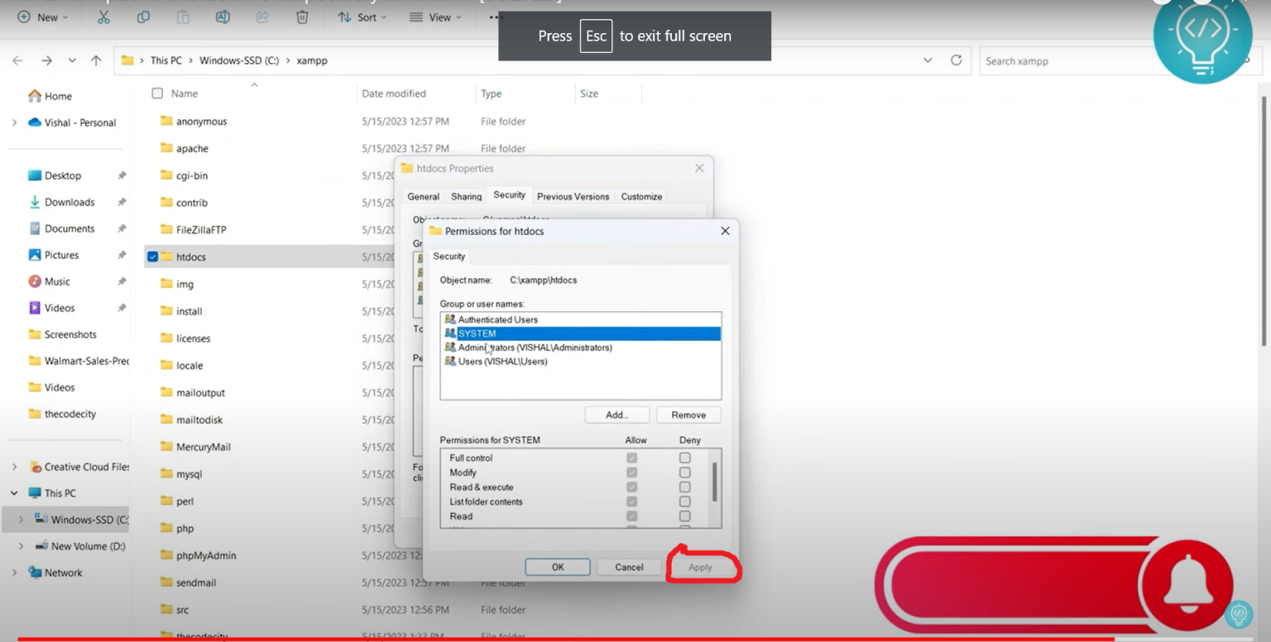Expand the This PC tree node
Image resolution: width=1271 pixels, height=642 pixels.
(14, 493)
